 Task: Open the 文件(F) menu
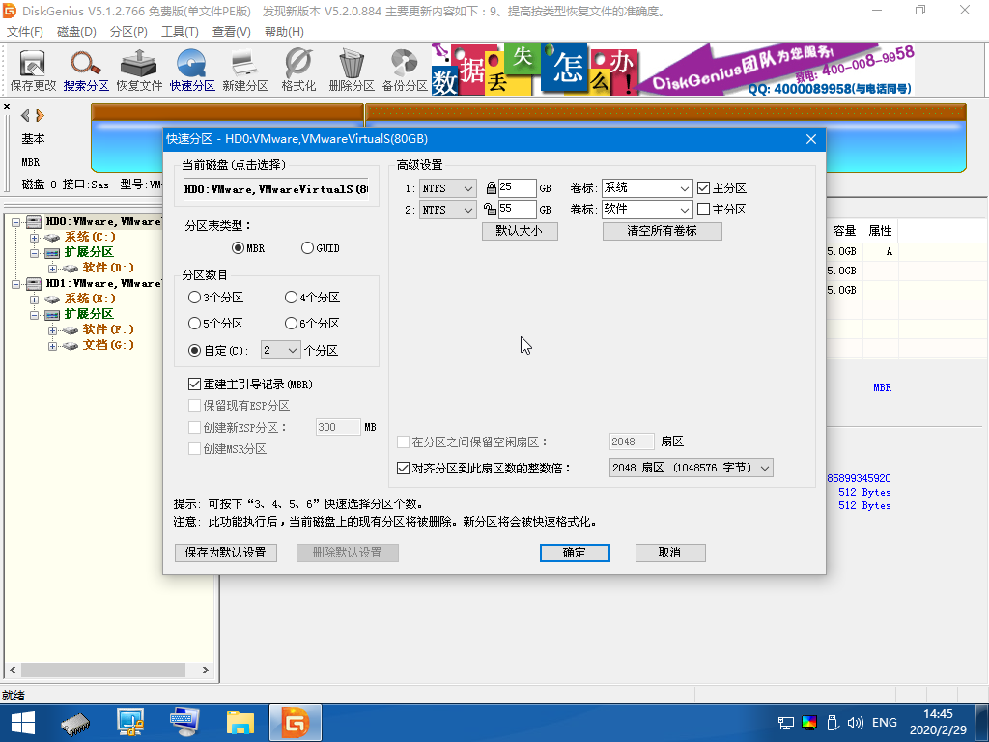click(x=24, y=32)
